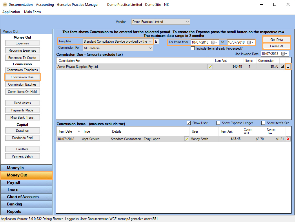The width and height of the screenshot is (295, 222).
Task: Open calendar for Use Invoice Date
Action: (285, 54)
